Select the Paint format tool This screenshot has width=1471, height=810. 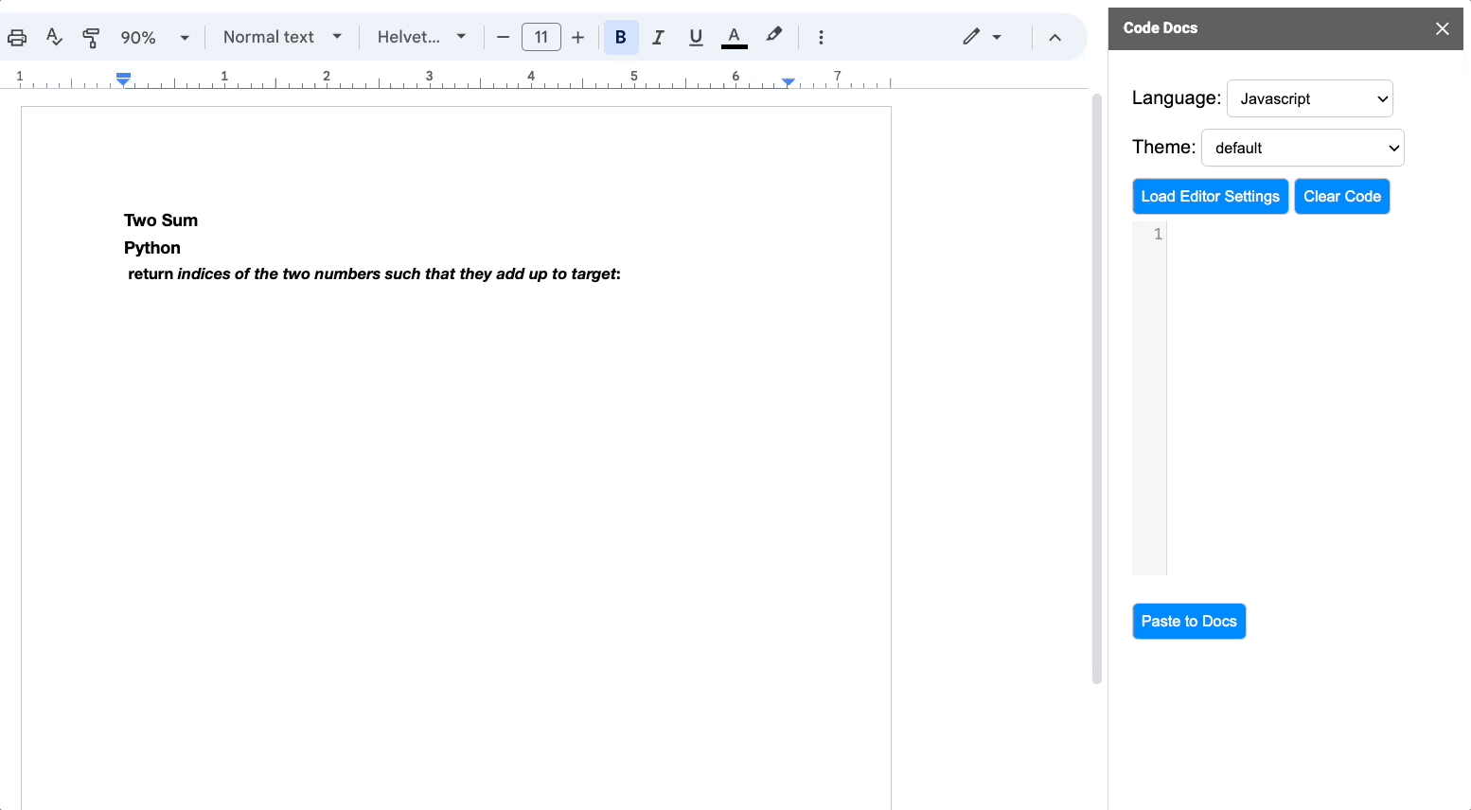coord(91,38)
